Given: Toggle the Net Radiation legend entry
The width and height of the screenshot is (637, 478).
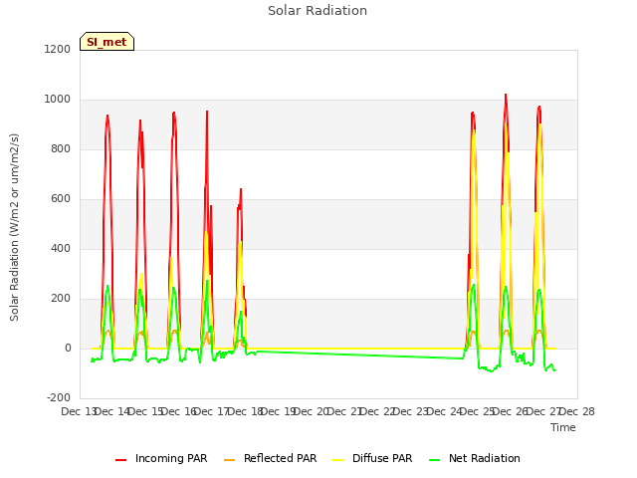Looking at the screenshot, I should [475, 458].
